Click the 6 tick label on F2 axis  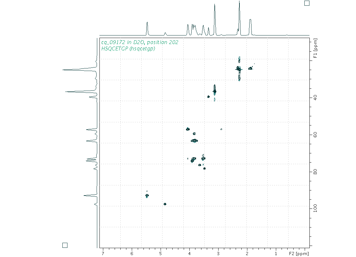click(132, 254)
